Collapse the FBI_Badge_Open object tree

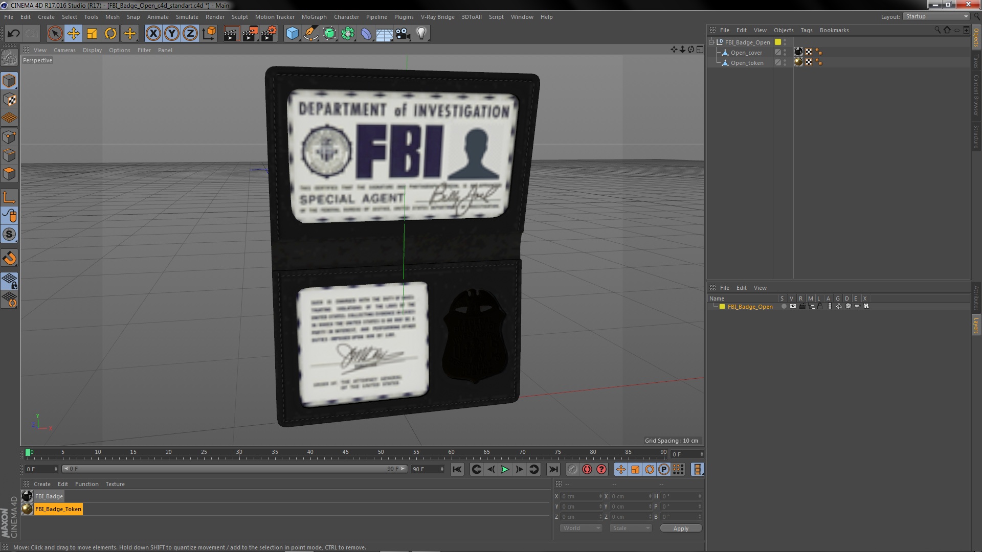(711, 42)
